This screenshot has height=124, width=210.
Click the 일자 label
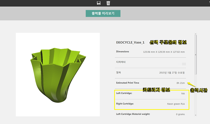pos(118,73)
